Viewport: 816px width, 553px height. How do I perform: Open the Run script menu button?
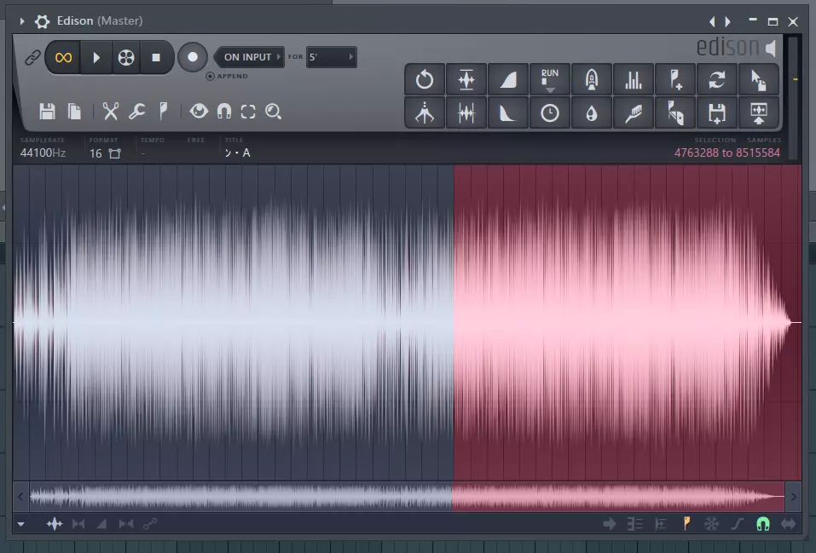(550, 80)
